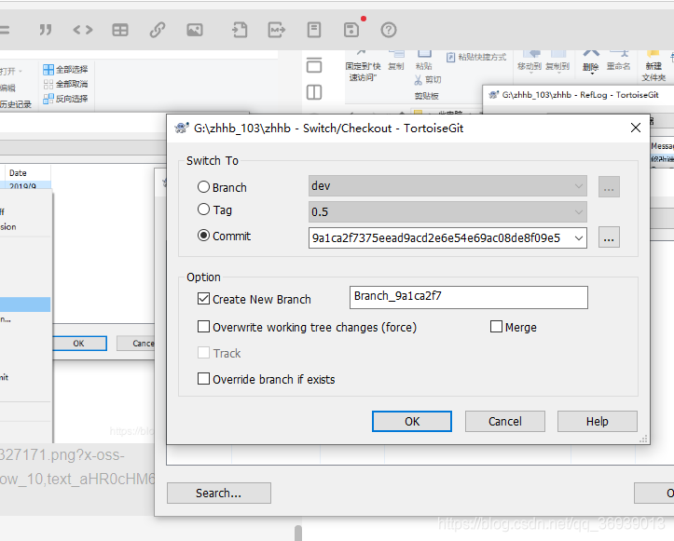Select the Branch radio button

coord(203,187)
